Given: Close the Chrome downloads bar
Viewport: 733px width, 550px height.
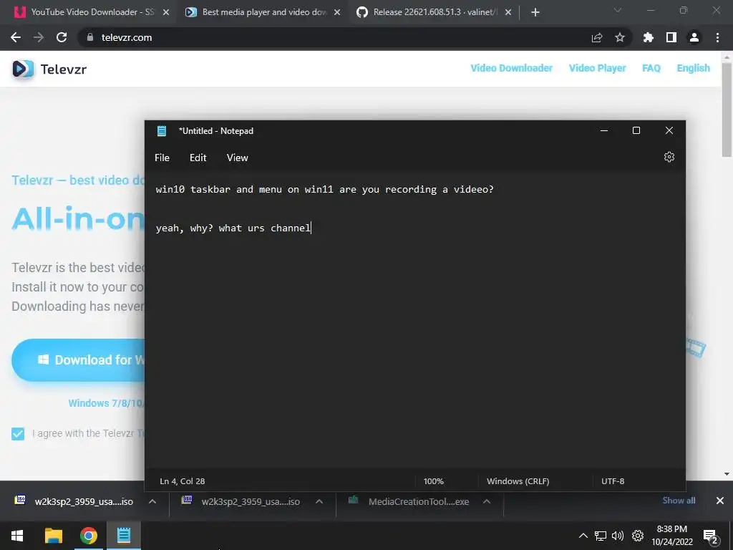Looking at the screenshot, I should [720, 501].
